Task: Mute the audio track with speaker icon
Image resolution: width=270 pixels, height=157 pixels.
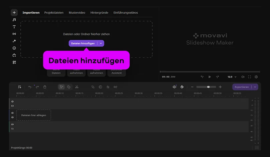Action: 12,124
